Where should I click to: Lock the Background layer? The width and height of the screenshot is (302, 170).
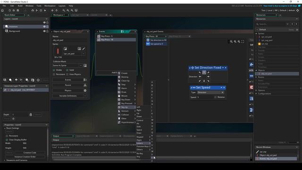47,31
